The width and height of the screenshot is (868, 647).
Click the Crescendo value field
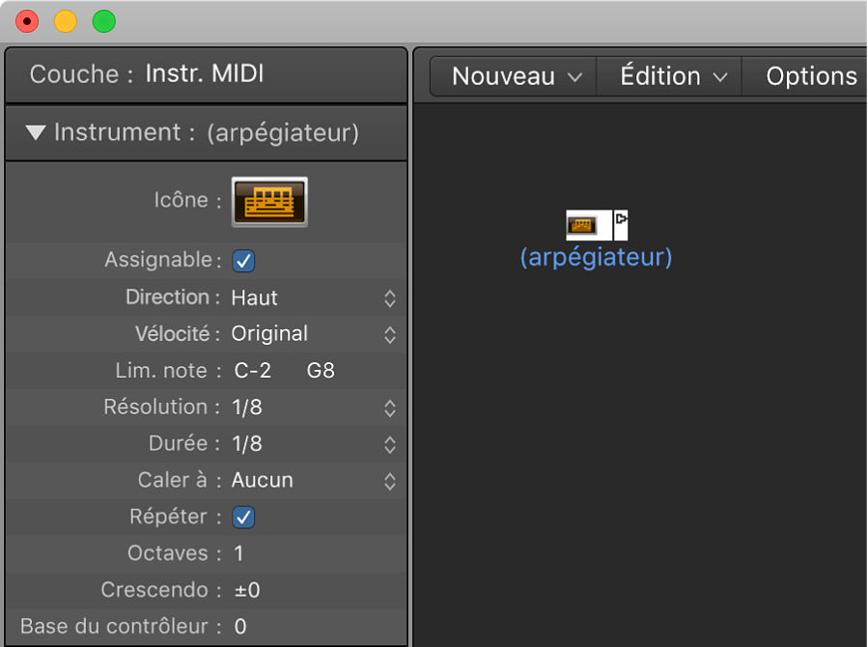pos(247,591)
